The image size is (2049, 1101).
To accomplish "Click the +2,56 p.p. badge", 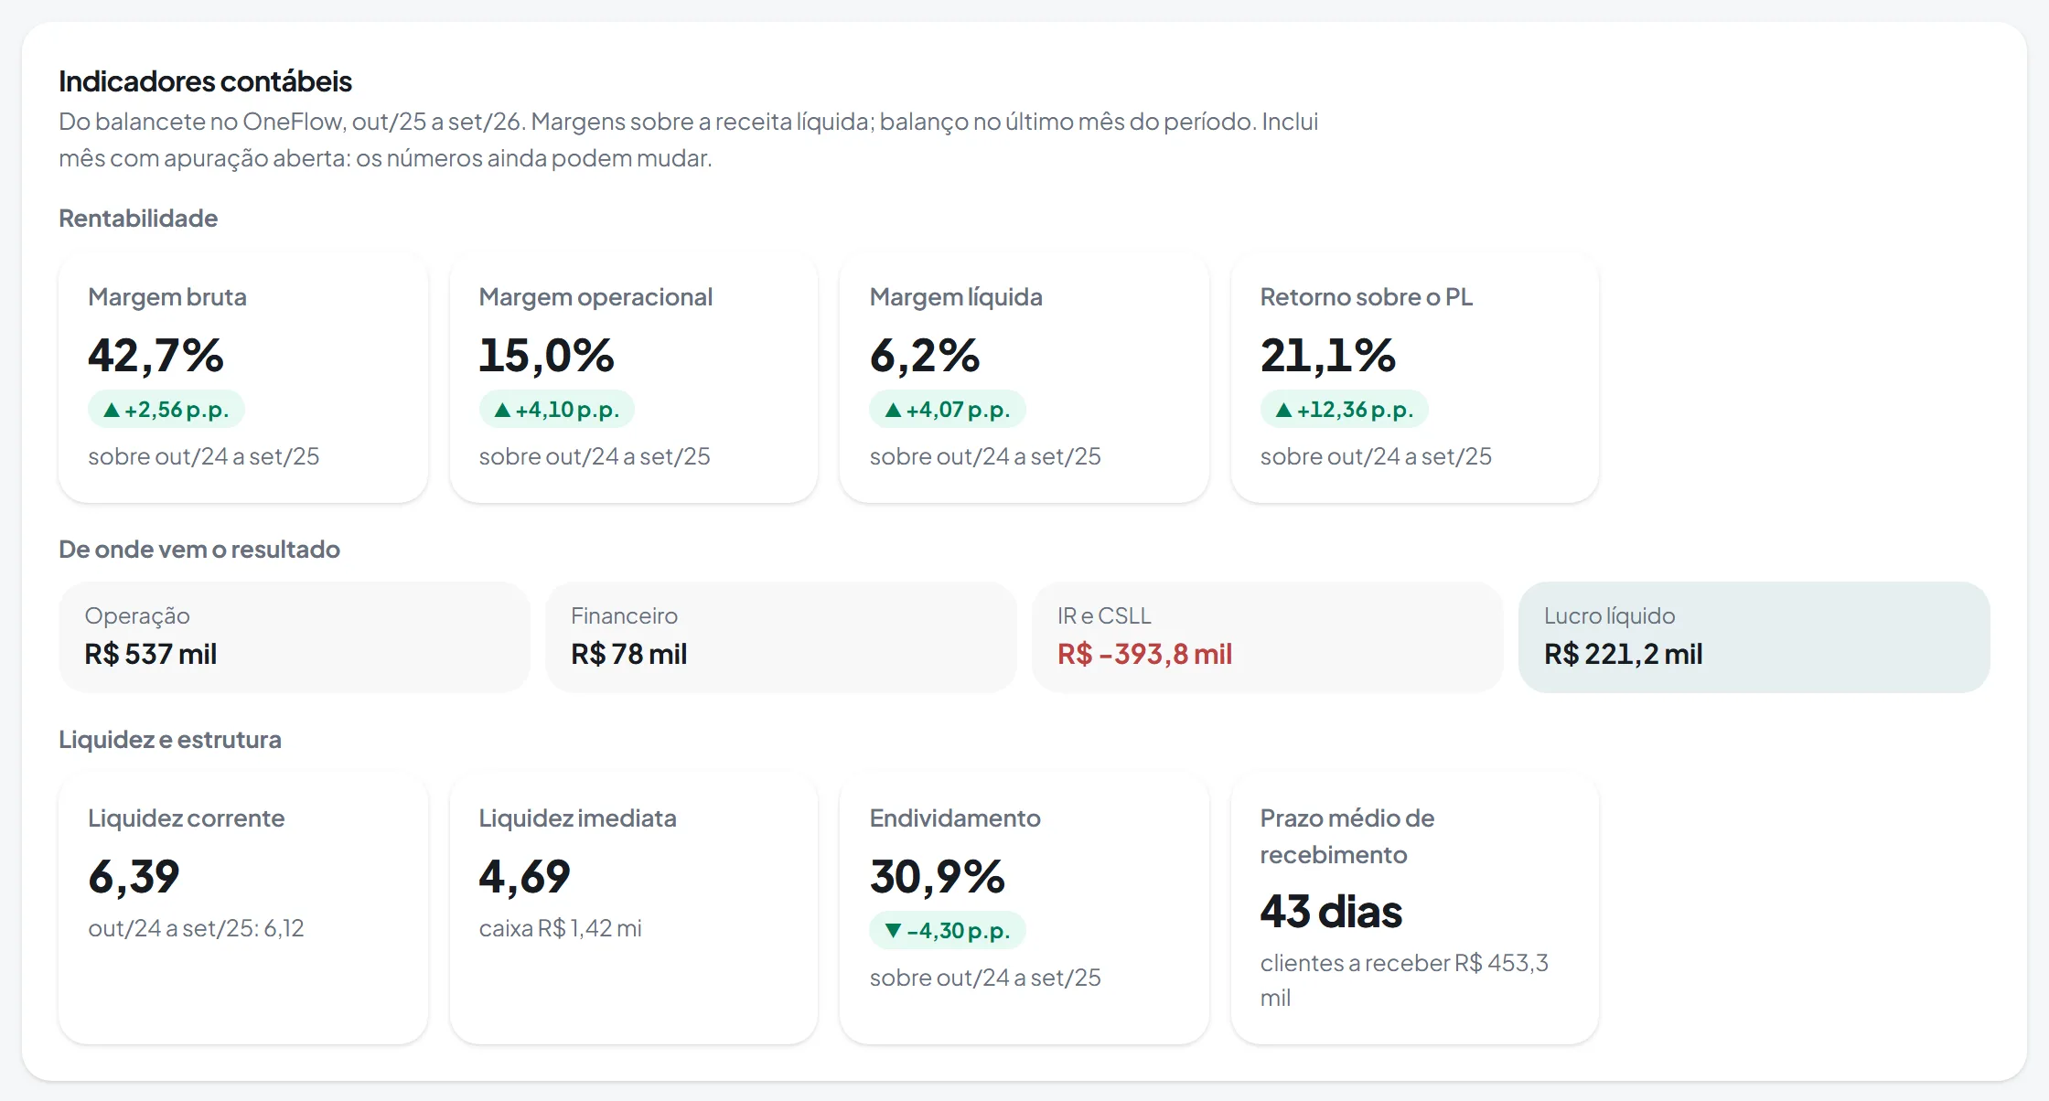I will [x=166, y=409].
